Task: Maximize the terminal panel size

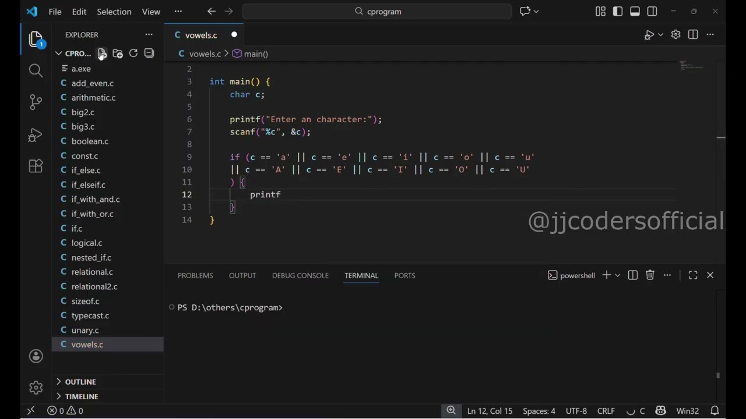Action: coord(693,275)
